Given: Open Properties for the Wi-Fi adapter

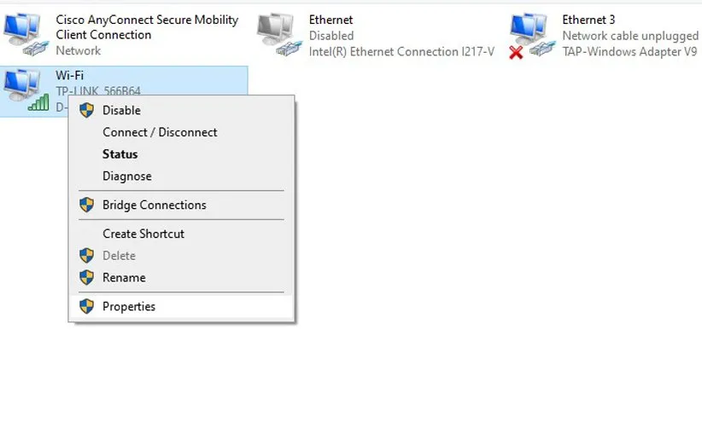Looking at the screenshot, I should tap(129, 306).
